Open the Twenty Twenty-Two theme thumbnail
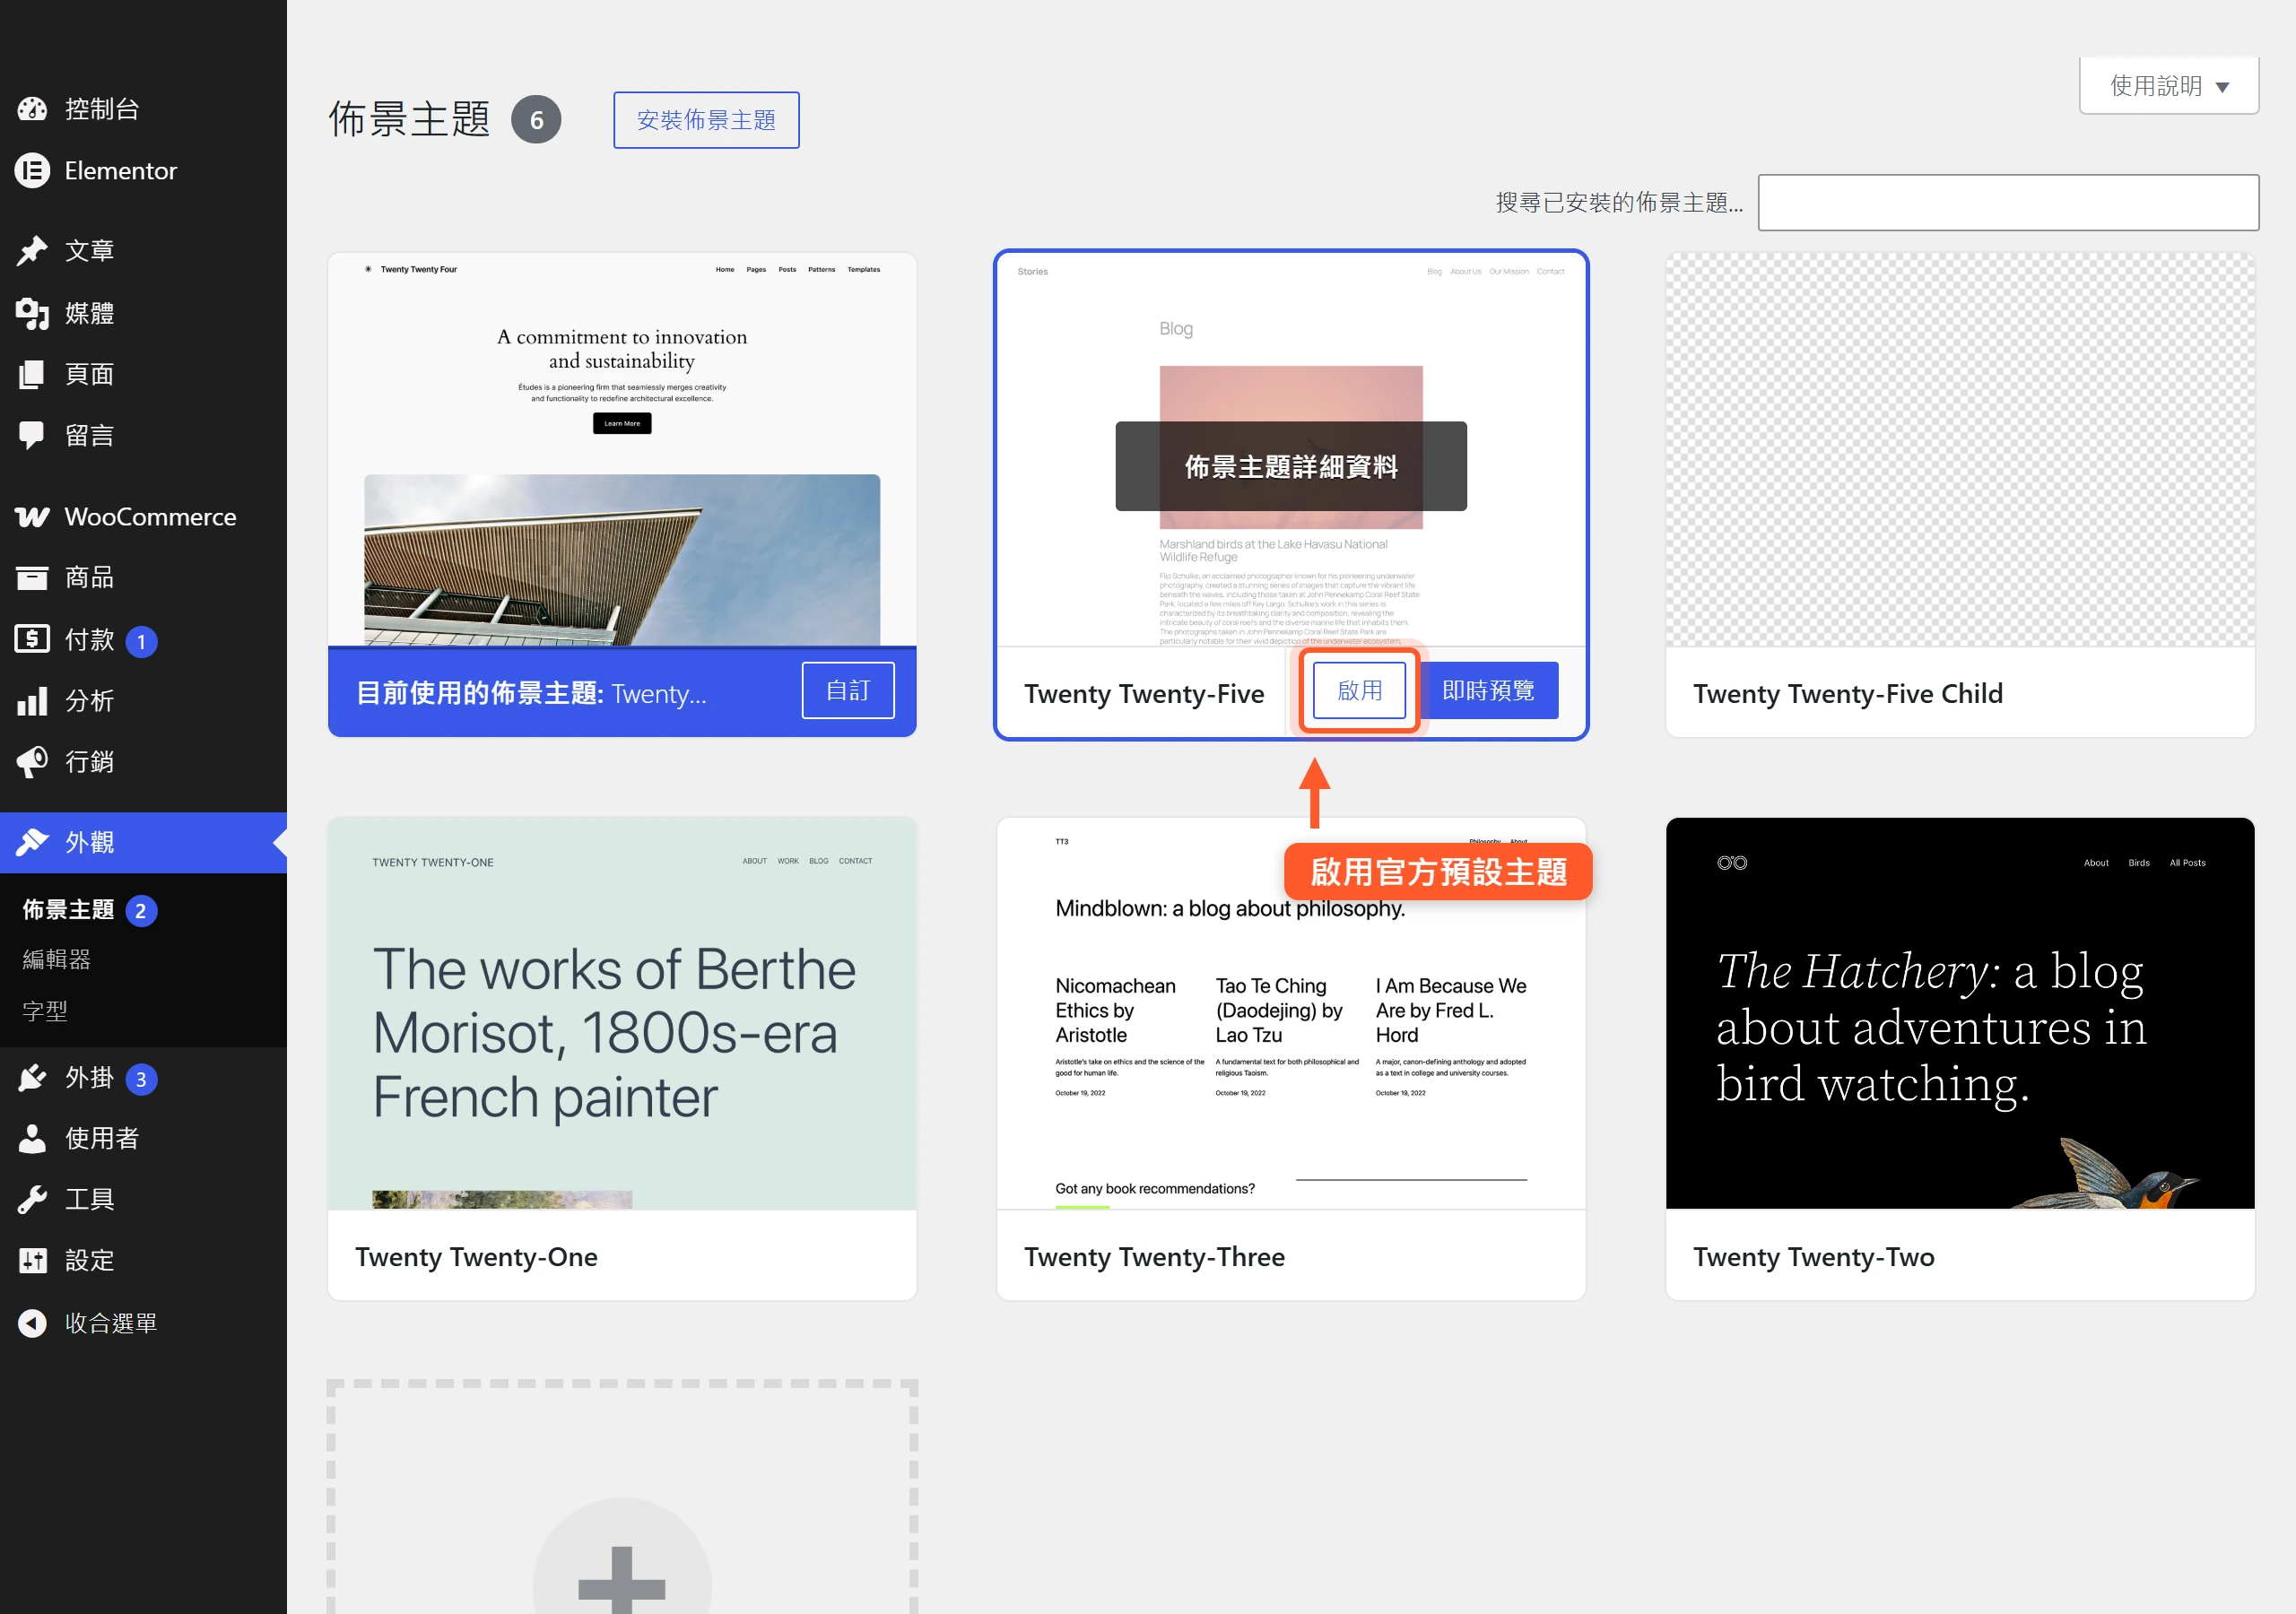 pos(1959,1013)
